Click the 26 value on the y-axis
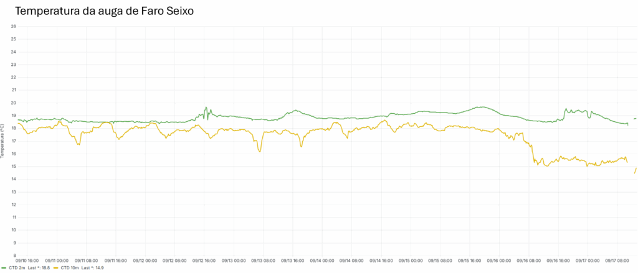The height and width of the screenshot is (273, 638). pos(13,26)
